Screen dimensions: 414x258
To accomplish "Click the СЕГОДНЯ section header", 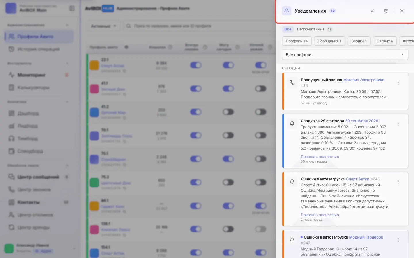I will coord(291,68).
